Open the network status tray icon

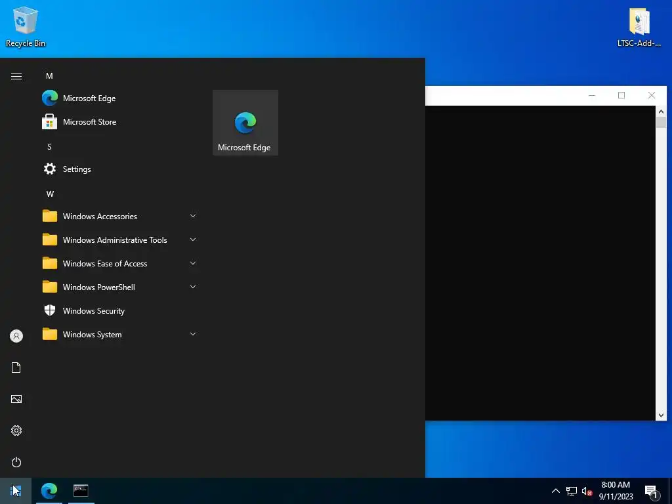coord(572,491)
